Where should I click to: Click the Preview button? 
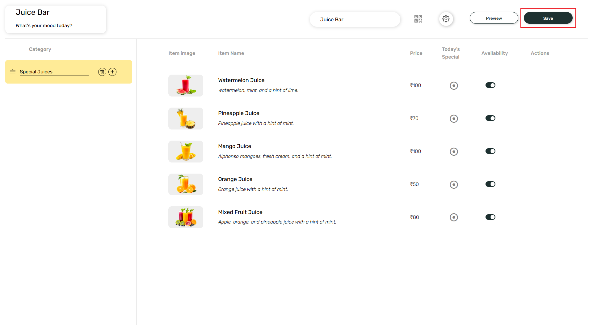point(494,18)
